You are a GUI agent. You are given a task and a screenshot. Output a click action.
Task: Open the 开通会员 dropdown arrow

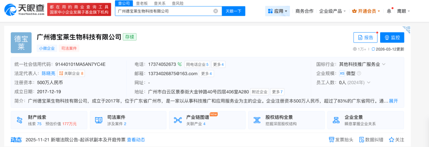point(379,12)
